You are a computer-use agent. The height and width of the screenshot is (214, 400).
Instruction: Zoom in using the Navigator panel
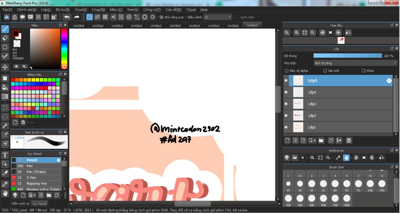pyautogui.click(x=296, y=33)
